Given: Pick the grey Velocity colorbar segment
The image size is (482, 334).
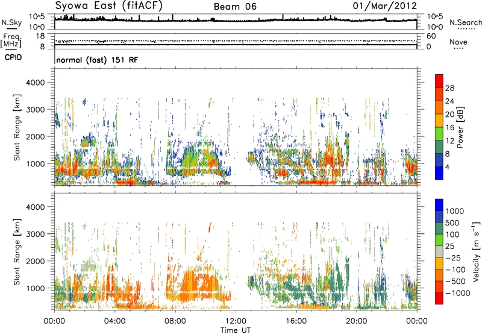Looking at the screenshot, I should pos(439,251).
